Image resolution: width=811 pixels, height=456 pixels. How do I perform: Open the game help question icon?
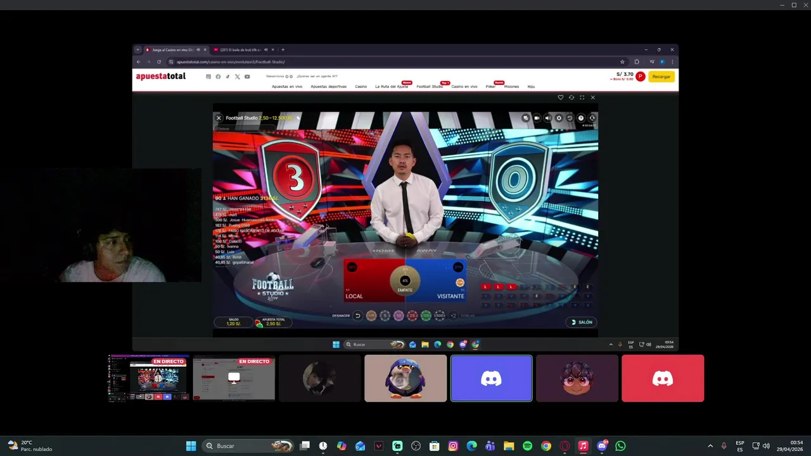pyautogui.click(x=581, y=118)
